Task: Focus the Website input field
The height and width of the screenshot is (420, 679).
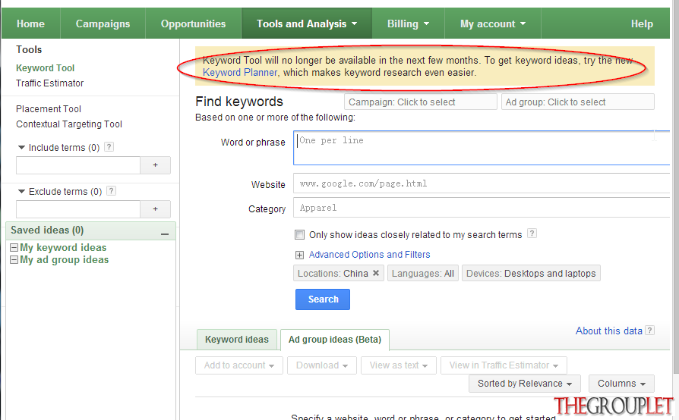Action: tap(482, 183)
